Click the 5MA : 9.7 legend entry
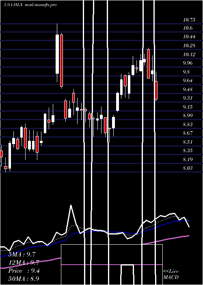This screenshot has height=285, width=203. 22,254
